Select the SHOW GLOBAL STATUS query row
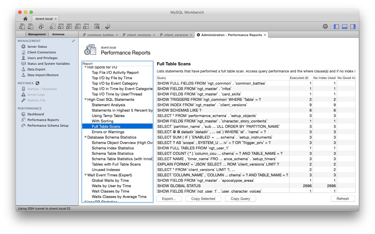 click(256, 186)
